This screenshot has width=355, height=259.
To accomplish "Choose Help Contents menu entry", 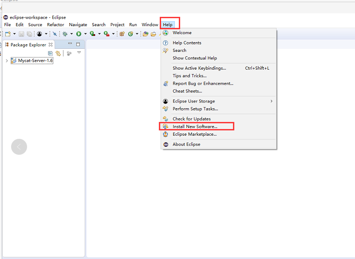I will (x=219, y=43).
